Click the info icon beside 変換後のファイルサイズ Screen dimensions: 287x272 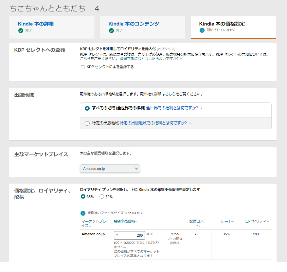[x=83, y=213]
